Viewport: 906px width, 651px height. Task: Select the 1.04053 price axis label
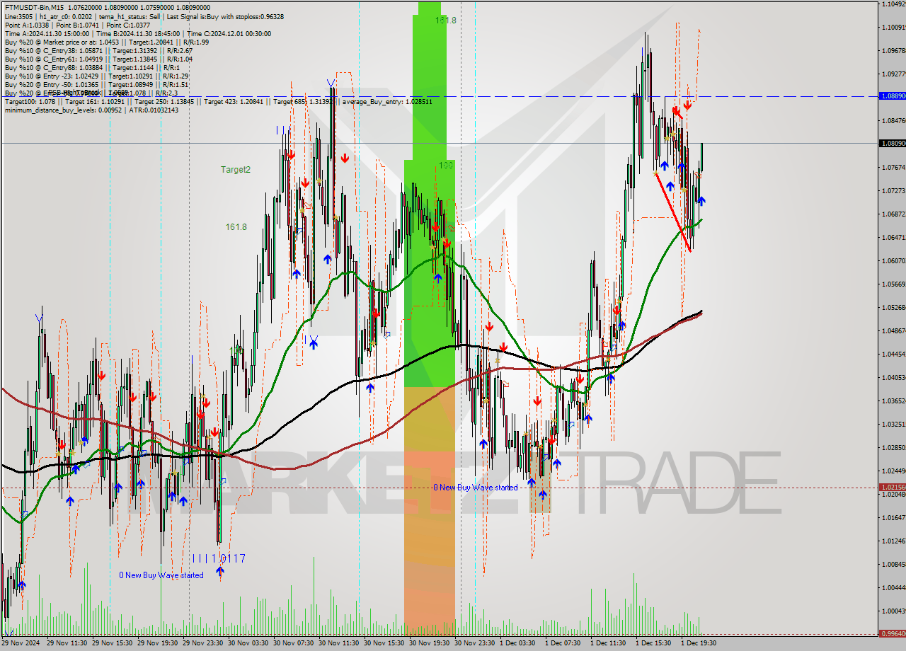(893, 377)
